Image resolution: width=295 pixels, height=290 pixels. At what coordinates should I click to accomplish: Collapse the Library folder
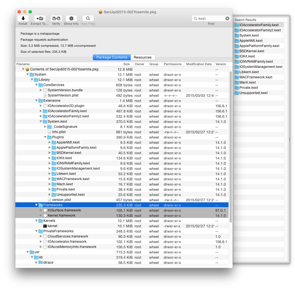[x=32, y=80]
